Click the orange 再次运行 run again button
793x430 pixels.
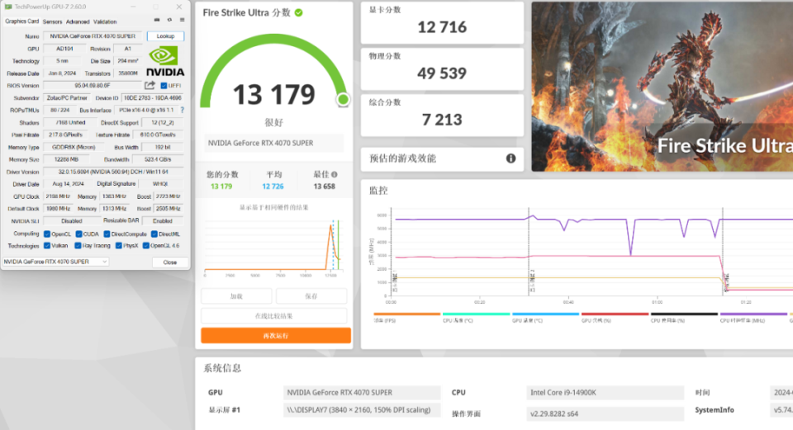(x=276, y=336)
